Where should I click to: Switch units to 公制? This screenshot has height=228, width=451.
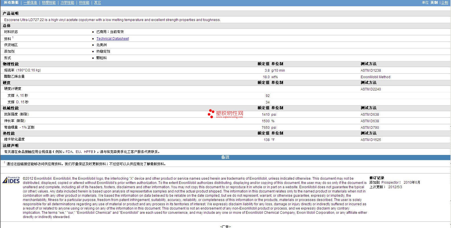click(444, 3)
